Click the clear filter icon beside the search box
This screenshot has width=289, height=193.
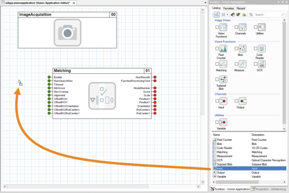pyautogui.click(x=250, y=14)
